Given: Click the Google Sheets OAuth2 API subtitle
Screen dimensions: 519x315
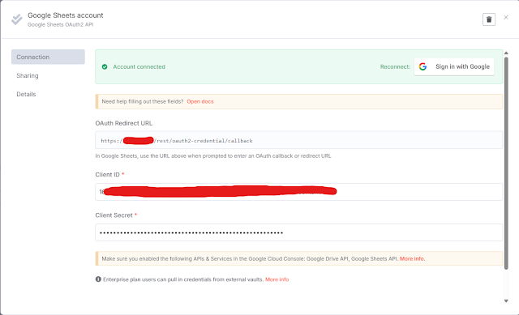Looking at the screenshot, I should [x=61, y=24].
